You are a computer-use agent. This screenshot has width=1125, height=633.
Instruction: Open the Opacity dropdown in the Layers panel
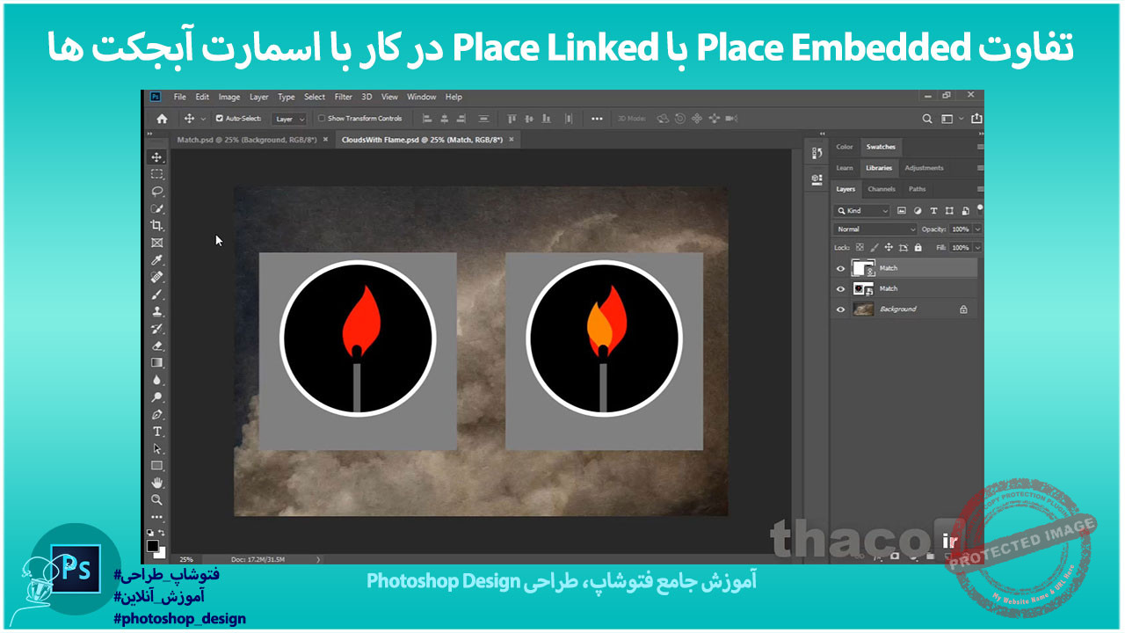(x=976, y=229)
